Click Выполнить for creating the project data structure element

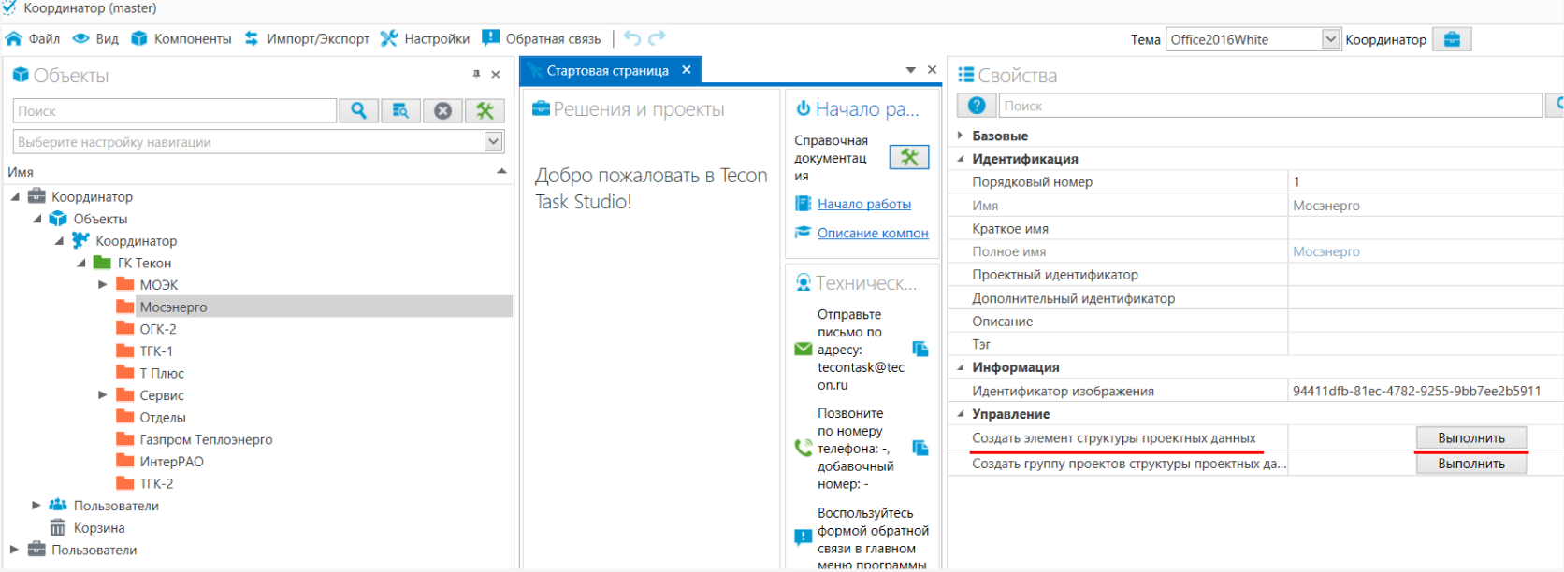(1470, 438)
